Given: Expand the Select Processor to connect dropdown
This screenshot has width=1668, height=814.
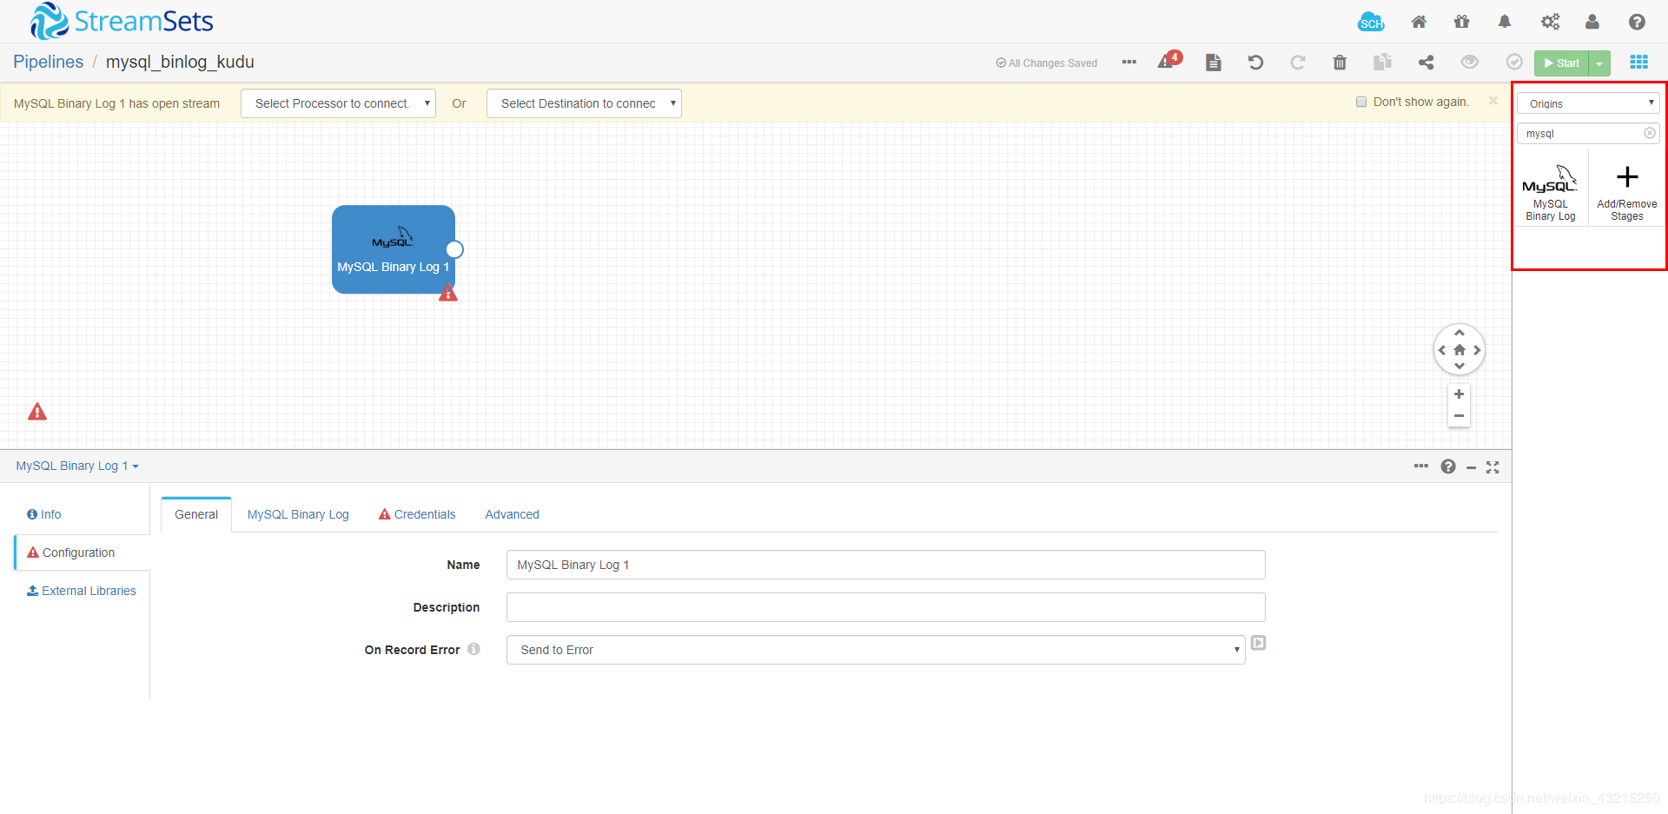Looking at the screenshot, I should point(337,103).
